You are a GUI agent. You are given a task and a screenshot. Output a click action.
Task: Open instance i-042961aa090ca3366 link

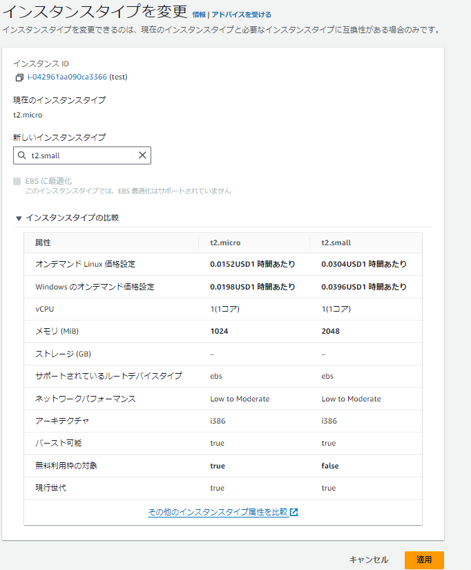(67, 77)
